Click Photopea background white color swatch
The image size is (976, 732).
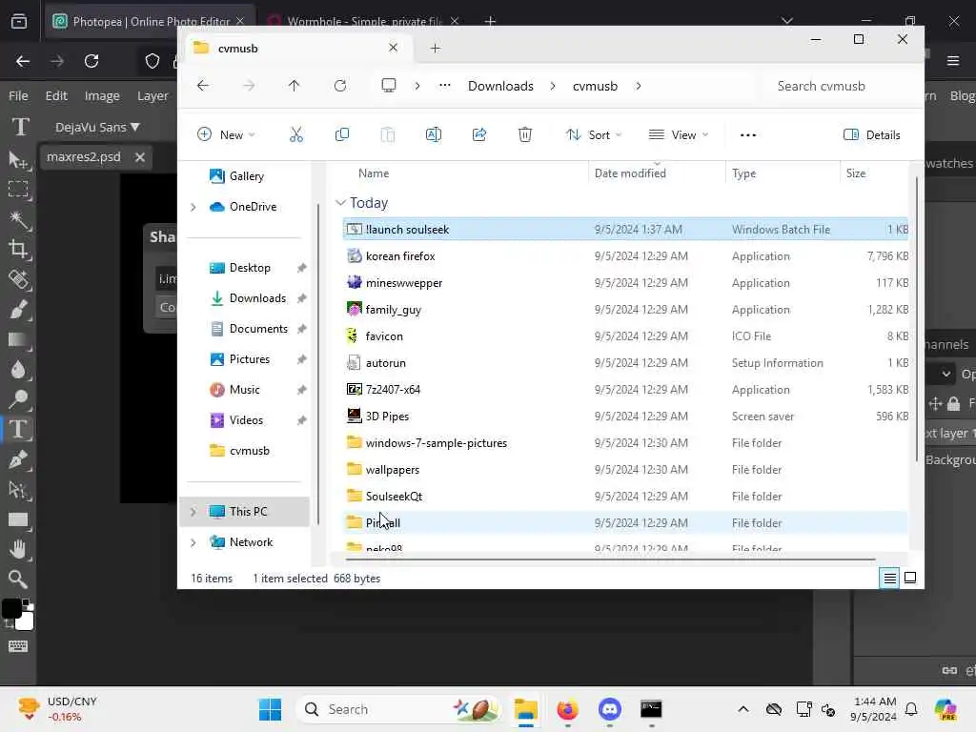point(26,623)
